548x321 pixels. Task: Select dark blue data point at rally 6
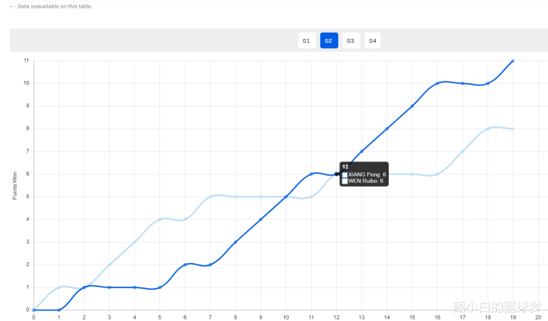[x=185, y=265]
